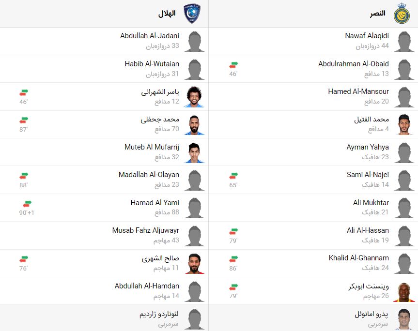Click Yasser Al-Shahrani's player photo
The width and height of the screenshot is (418, 331).
(x=194, y=96)
